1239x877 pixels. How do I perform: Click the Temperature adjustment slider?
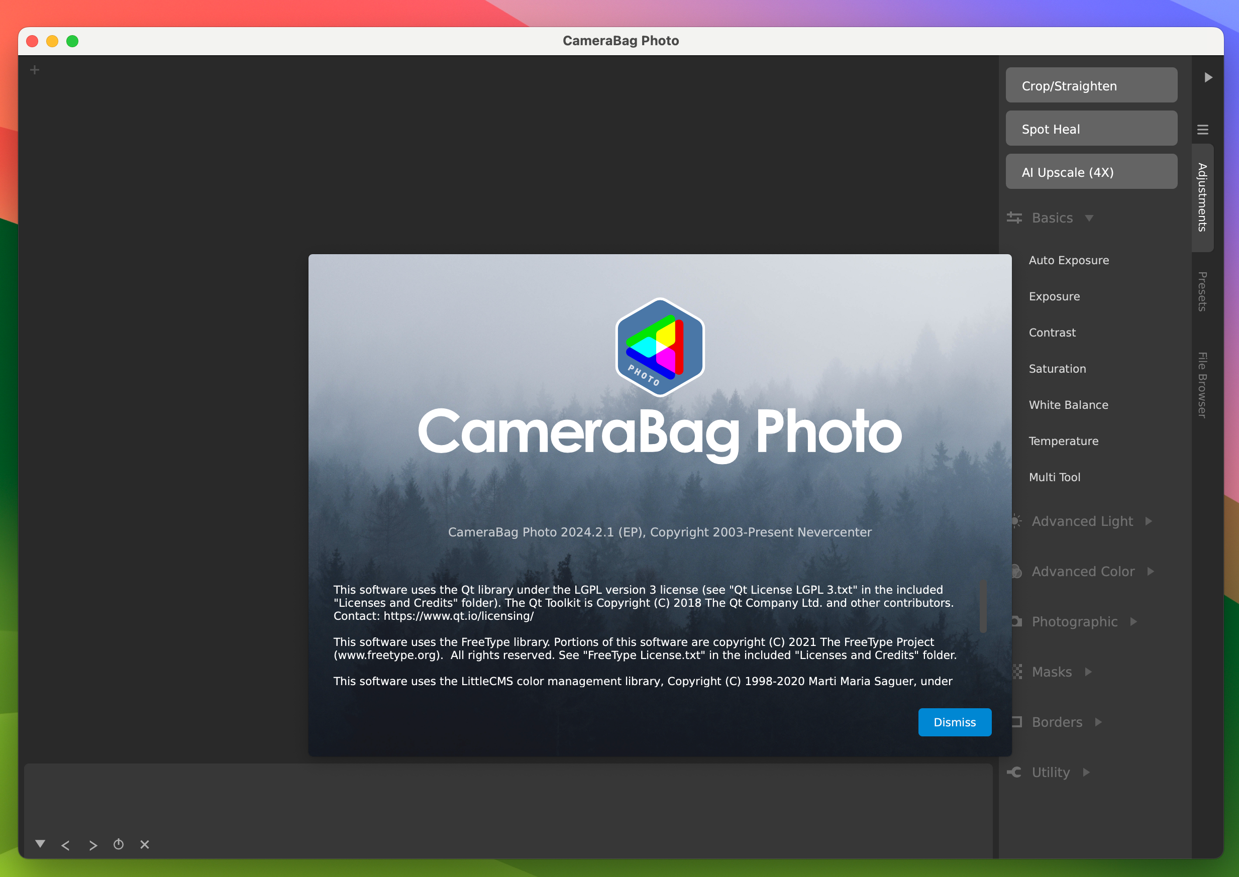pyautogui.click(x=1064, y=441)
